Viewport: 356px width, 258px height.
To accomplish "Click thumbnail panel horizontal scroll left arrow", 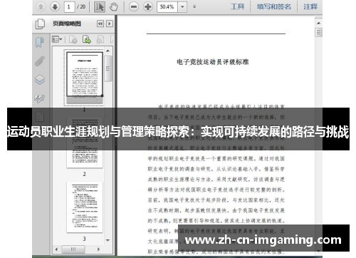I will click(x=56, y=249).
